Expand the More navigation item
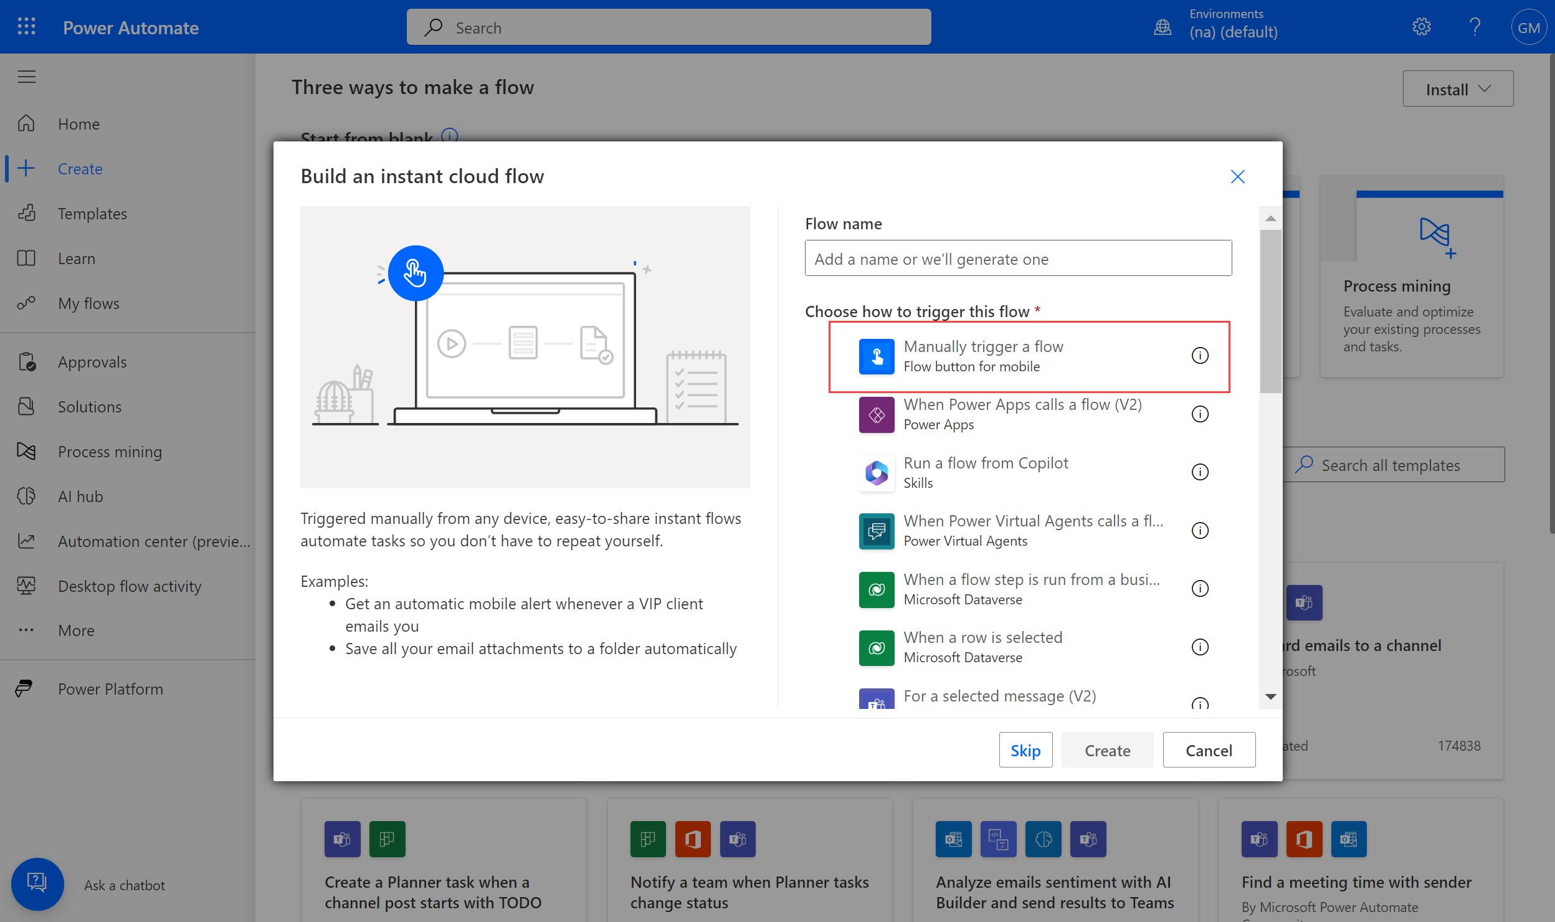 pyautogui.click(x=76, y=630)
